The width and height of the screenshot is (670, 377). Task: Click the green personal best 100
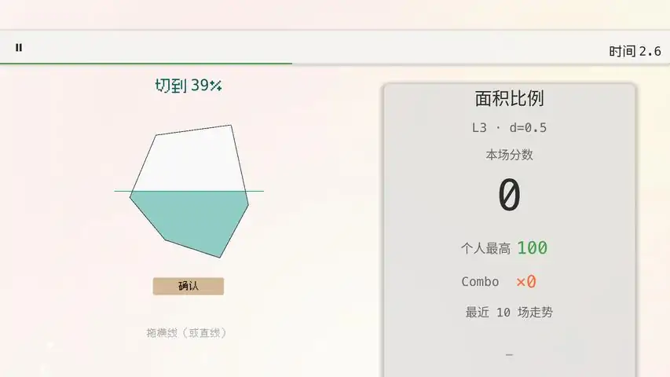(x=533, y=248)
